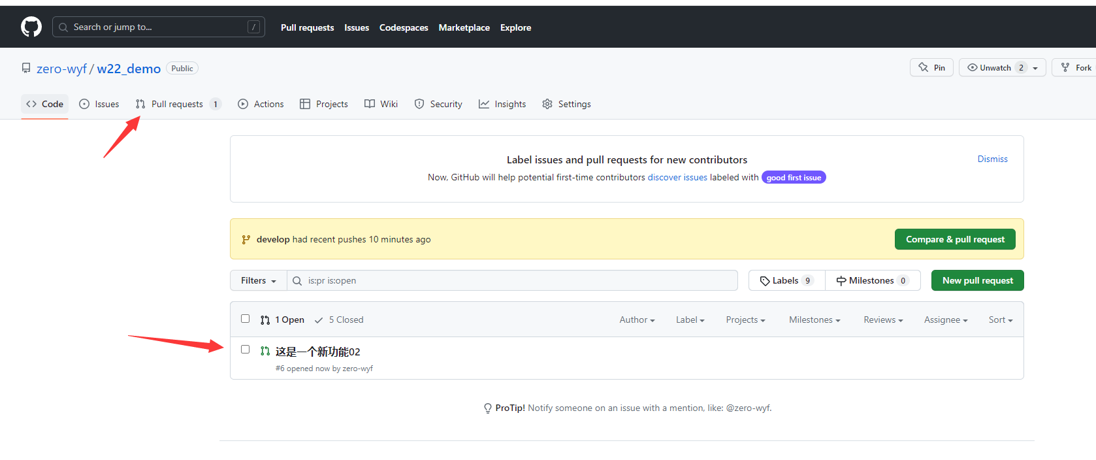Click the search magnifier icon in filter box
The height and width of the screenshot is (460, 1096).
pos(297,281)
